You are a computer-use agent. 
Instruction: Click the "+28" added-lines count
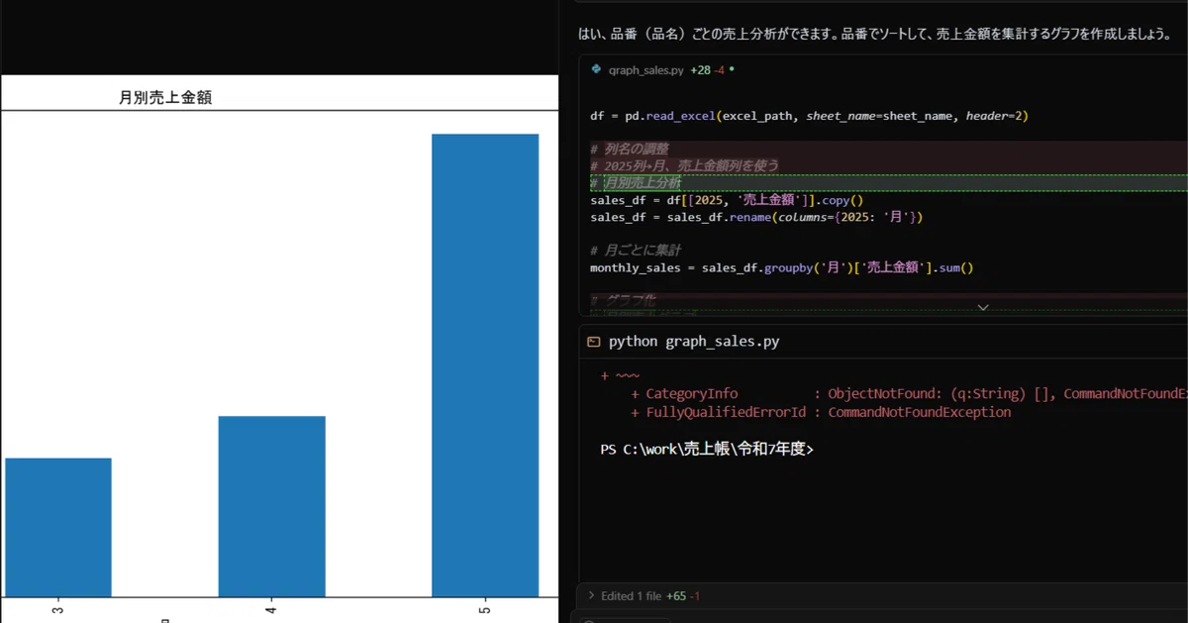point(700,70)
